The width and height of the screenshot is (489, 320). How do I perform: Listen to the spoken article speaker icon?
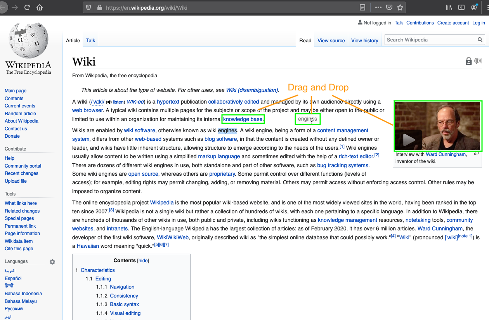pyautogui.click(x=478, y=61)
